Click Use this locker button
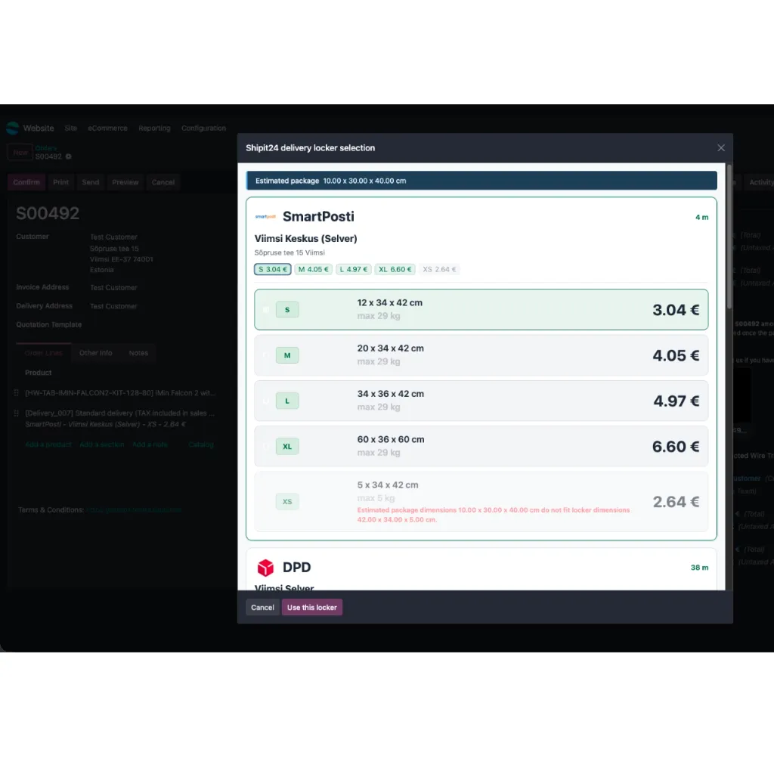Screen dimensions: 774x774 tap(312, 608)
